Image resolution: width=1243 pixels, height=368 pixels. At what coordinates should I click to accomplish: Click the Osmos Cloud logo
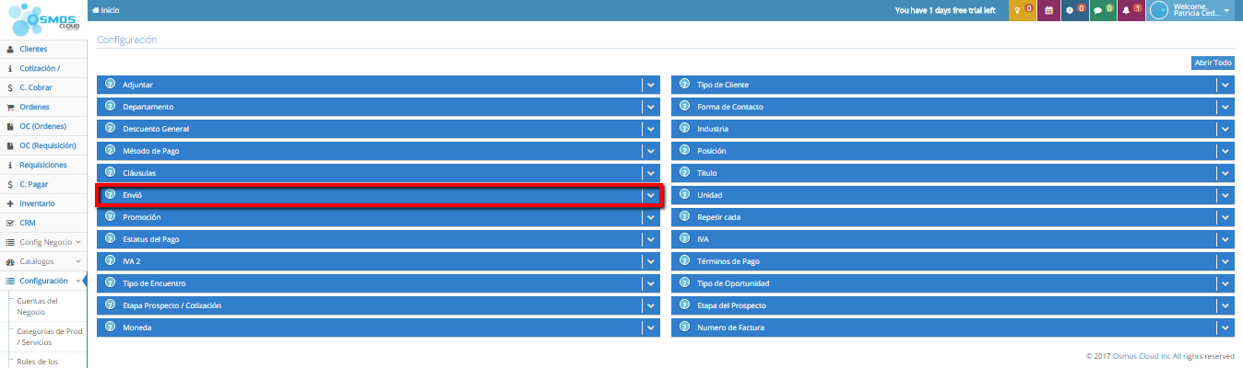coord(43,17)
